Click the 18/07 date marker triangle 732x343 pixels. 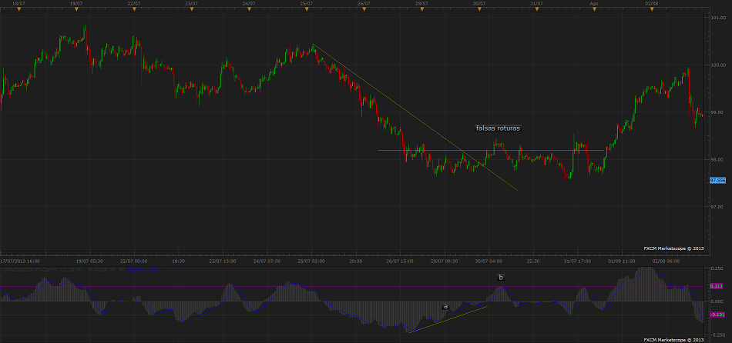tap(18, 11)
